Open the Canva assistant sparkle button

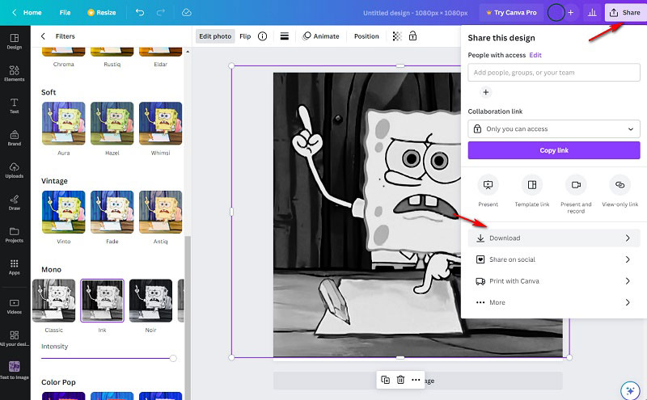click(x=630, y=390)
